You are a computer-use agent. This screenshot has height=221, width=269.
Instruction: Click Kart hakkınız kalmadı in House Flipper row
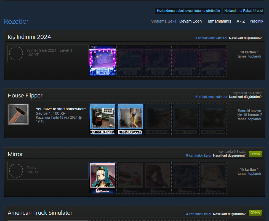pyautogui.click(x=211, y=97)
